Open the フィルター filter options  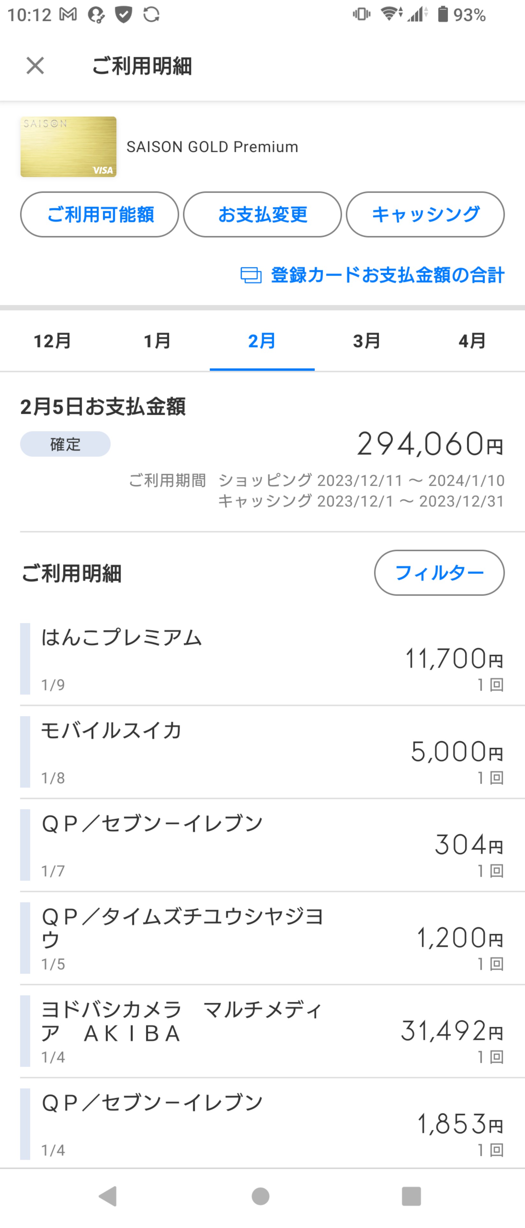439,572
